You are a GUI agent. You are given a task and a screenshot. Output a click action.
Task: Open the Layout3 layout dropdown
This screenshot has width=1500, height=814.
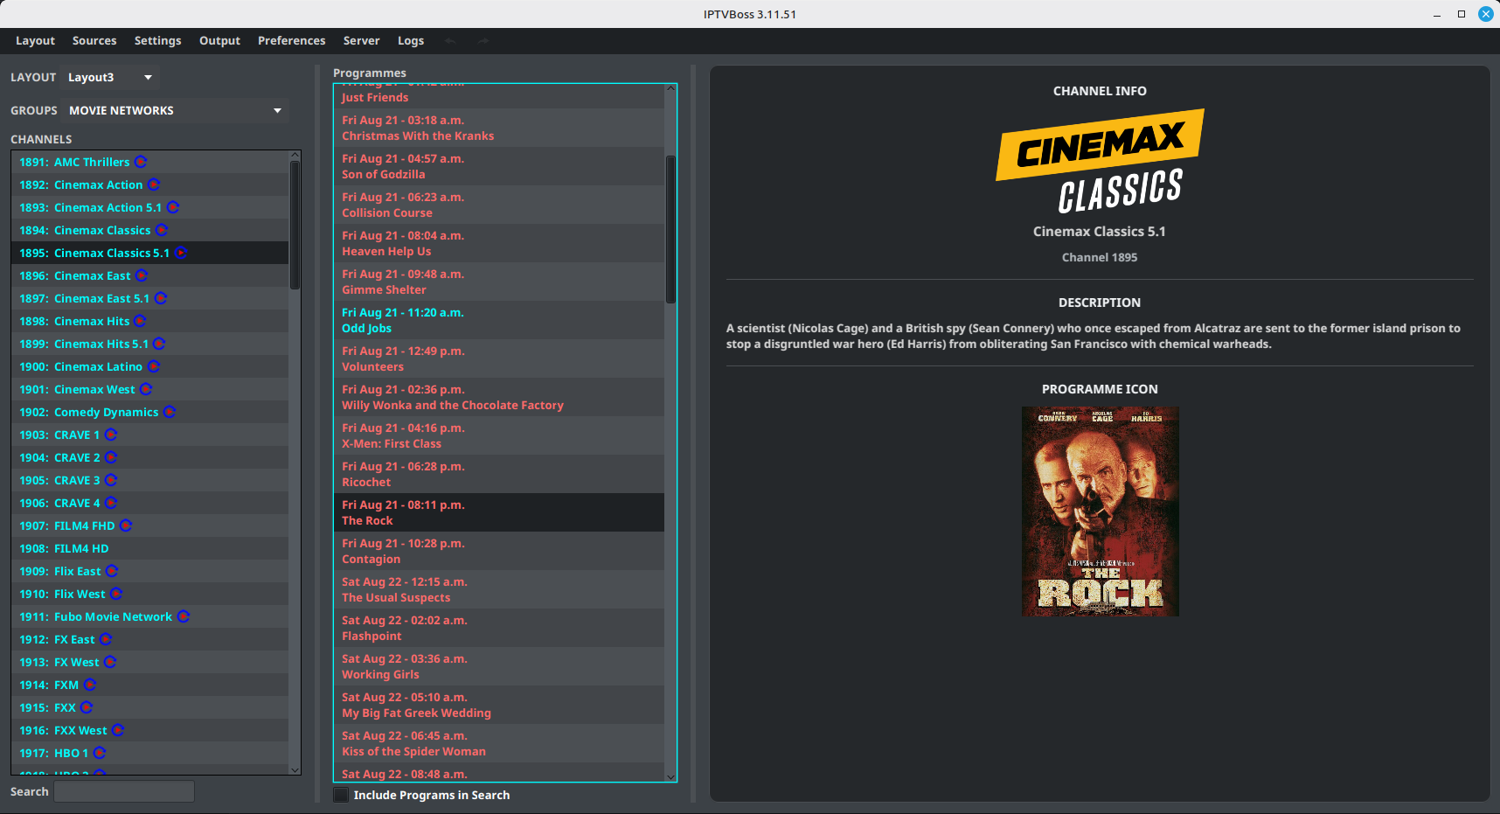pos(110,77)
